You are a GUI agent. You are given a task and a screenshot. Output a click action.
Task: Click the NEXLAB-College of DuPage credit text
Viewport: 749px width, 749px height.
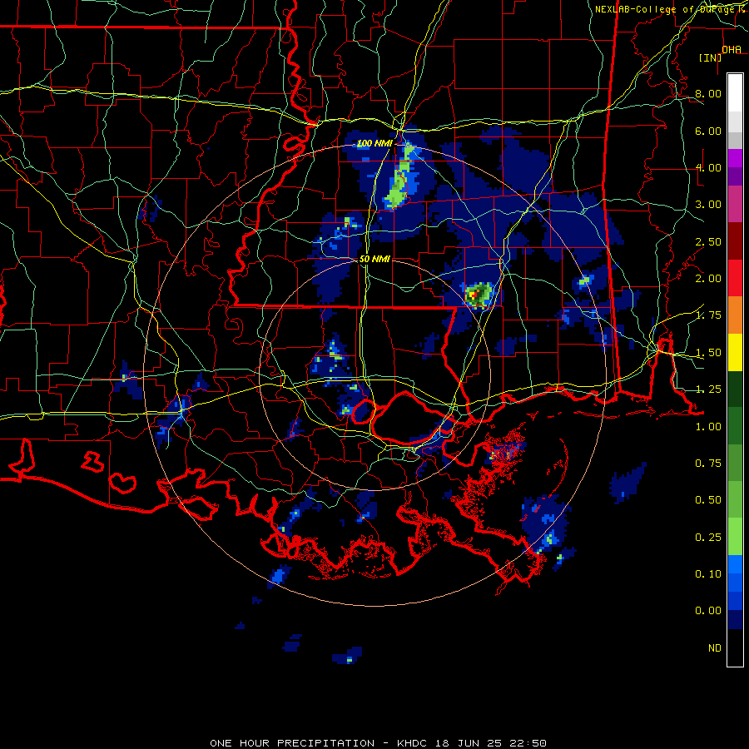(671, 9)
